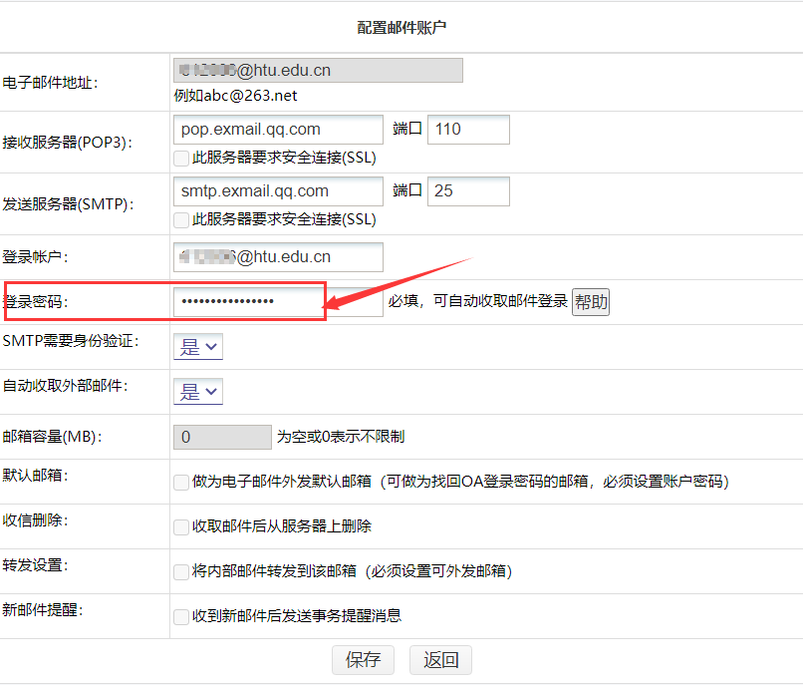
Task: Click the 电子邮件地址 email address field
Action: (318, 70)
